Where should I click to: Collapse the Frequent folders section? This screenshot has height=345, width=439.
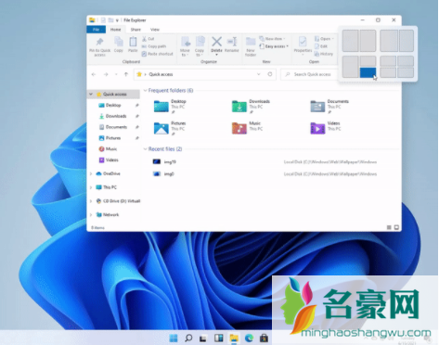(145, 90)
